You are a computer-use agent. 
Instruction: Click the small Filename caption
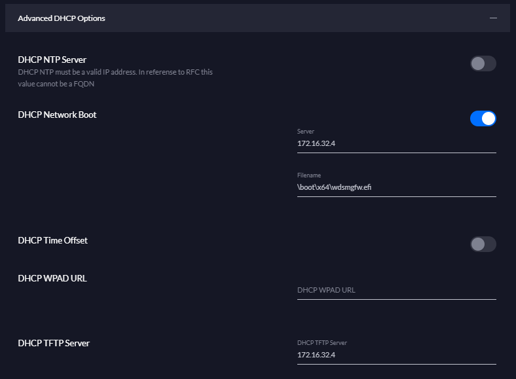tap(309, 175)
